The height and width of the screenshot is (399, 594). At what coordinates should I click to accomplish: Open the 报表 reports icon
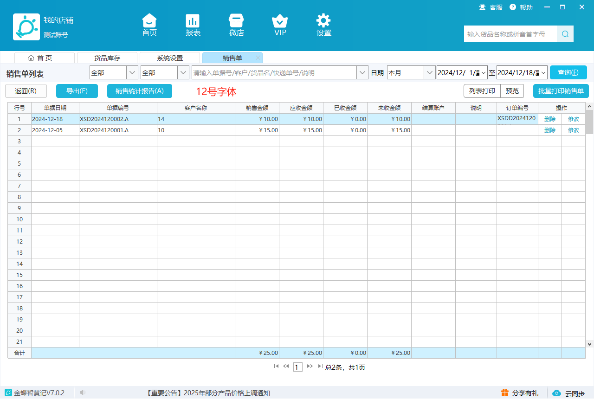coord(193,25)
